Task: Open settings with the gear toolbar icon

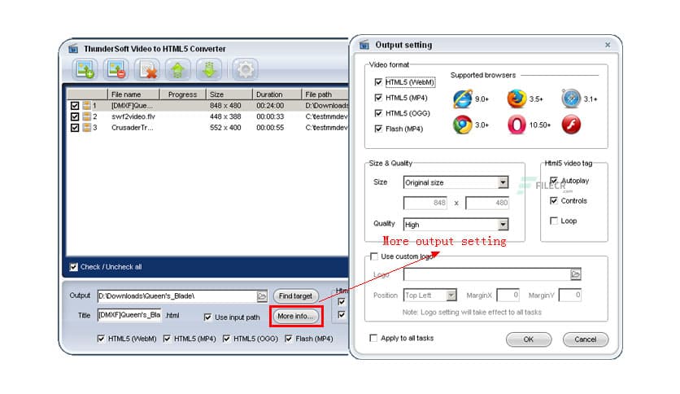Action: pos(245,69)
